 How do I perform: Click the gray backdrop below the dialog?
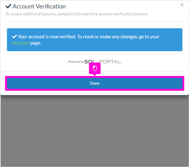point(94,131)
